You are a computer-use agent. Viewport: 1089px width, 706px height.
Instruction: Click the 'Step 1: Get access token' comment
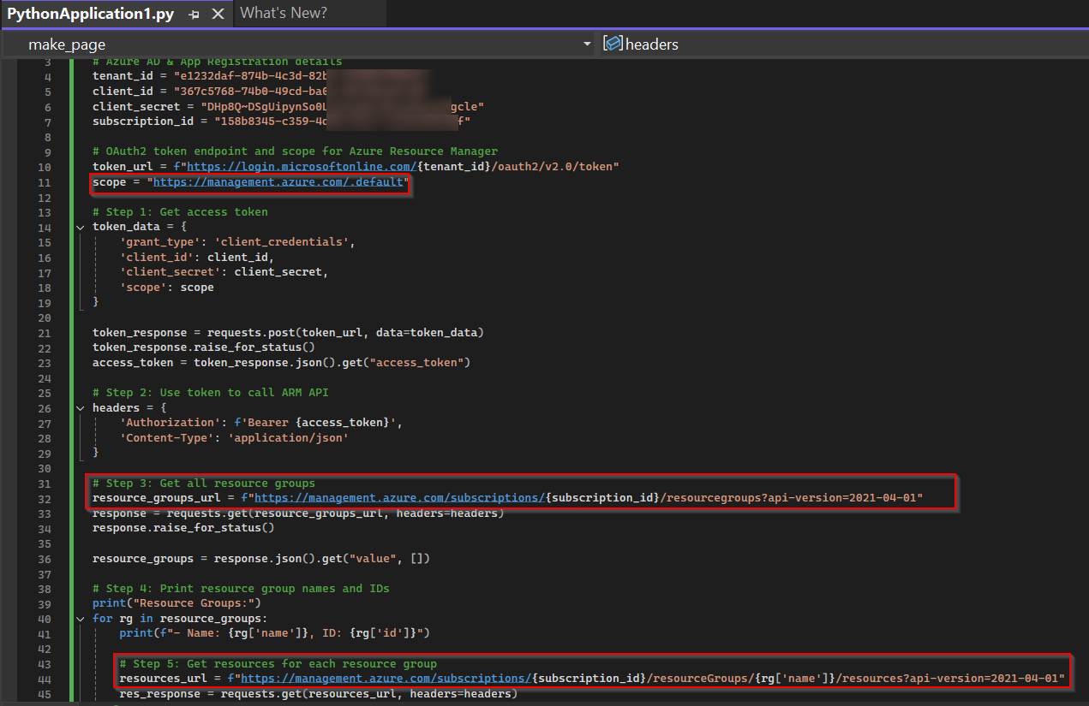180,212
